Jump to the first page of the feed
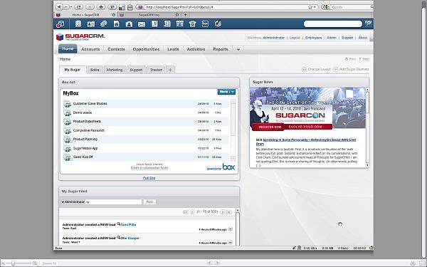427x267 pixels. (186, 212)
